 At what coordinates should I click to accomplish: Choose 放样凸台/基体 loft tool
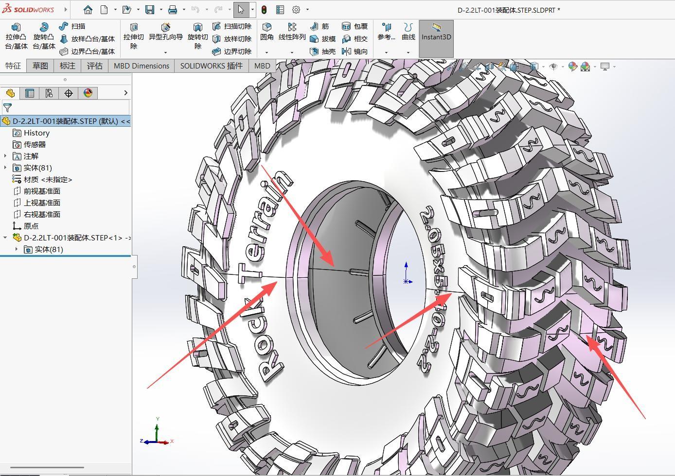click(87, 39)
